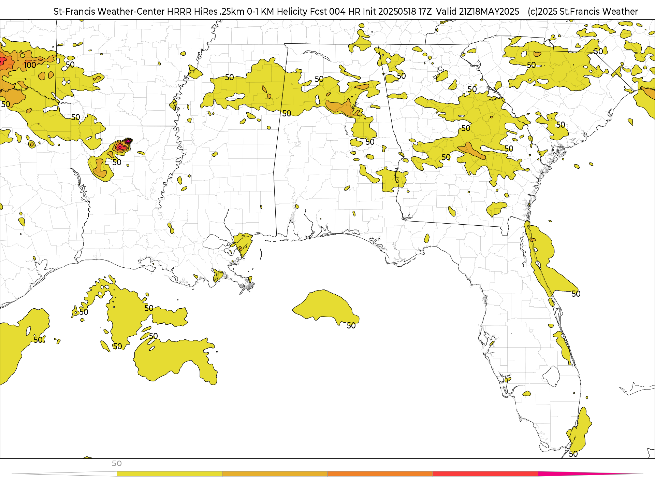Click the '100' contour label on the map

coord(30,65)
